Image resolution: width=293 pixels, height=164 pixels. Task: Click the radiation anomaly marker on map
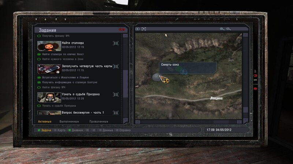point(166,79)
